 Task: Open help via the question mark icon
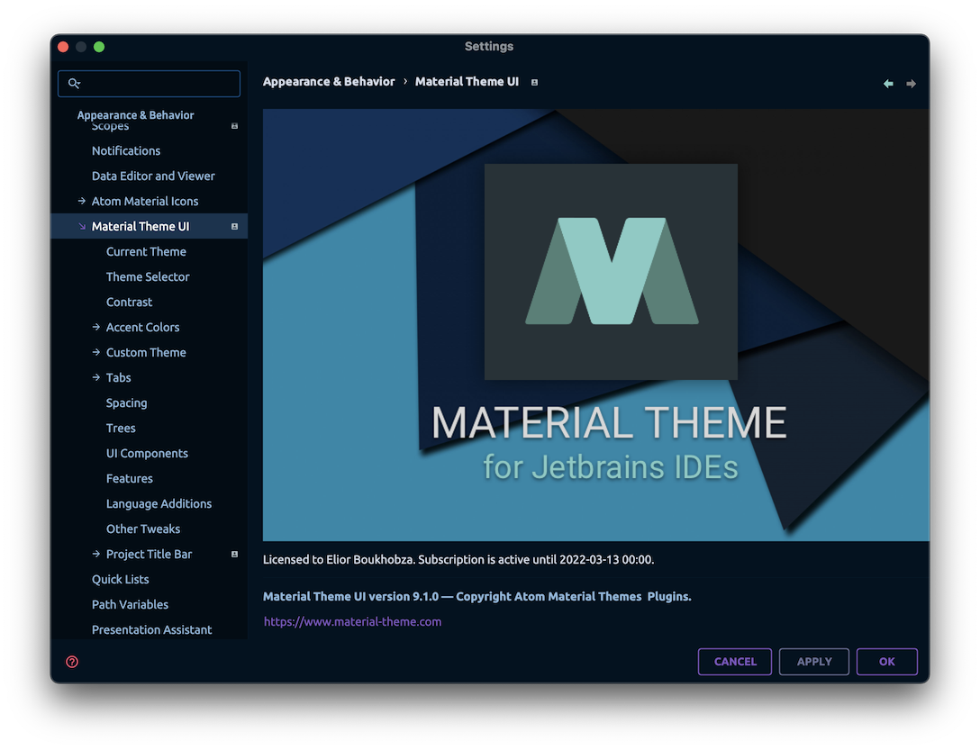71,661
